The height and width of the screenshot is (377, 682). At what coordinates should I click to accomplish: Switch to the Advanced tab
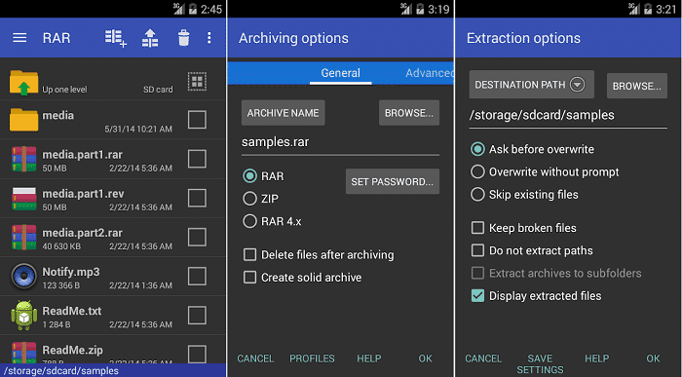coord(429,73)
